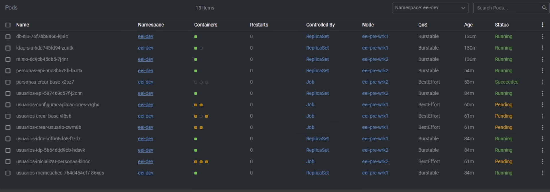The width and height of the screenshot is (550, 192).
Task: Open actions menu for usuarios-idp-5b64ddd9bb-hdsvk pod
Action: 542,150
